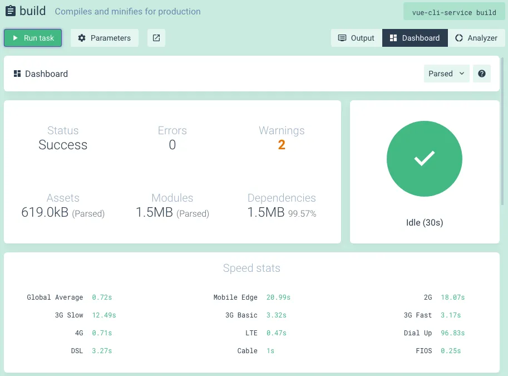Click the Parameters gear icon
This screenshot has width=508, height=376.
[x=82, y=38]
